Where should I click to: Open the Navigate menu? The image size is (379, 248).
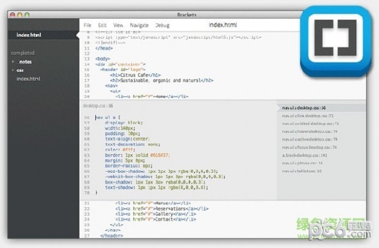coord(139,25)
